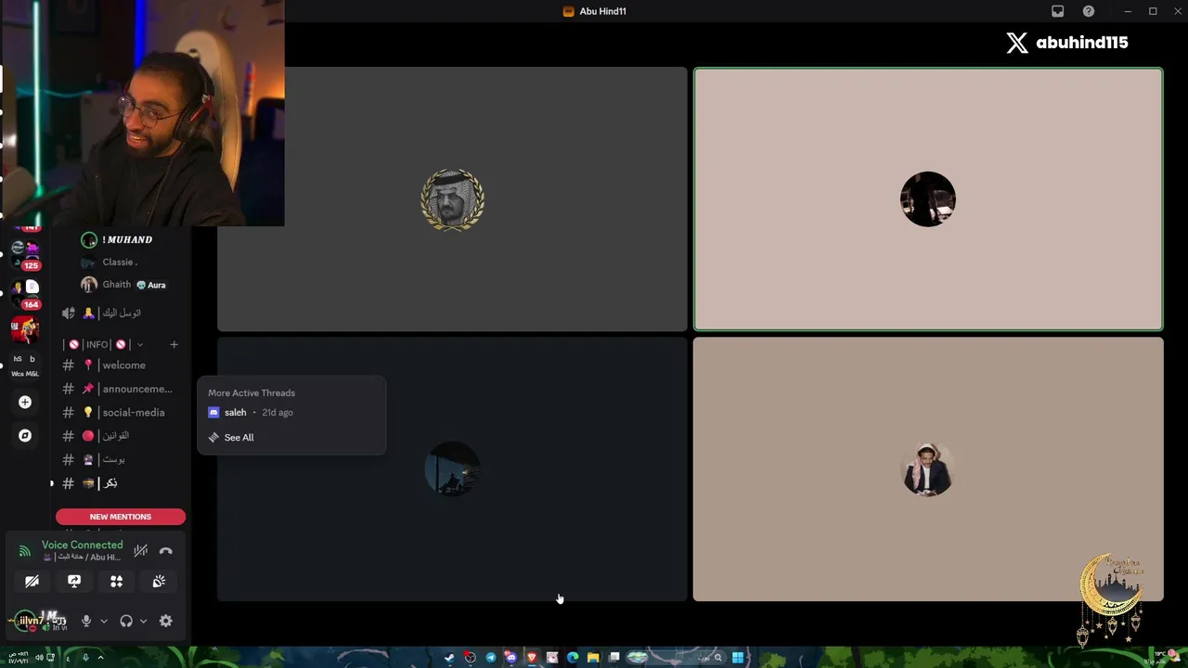The image size is (1188, 668).
Task: Select the dark night-scene participant tile
Action: [452, 469]
